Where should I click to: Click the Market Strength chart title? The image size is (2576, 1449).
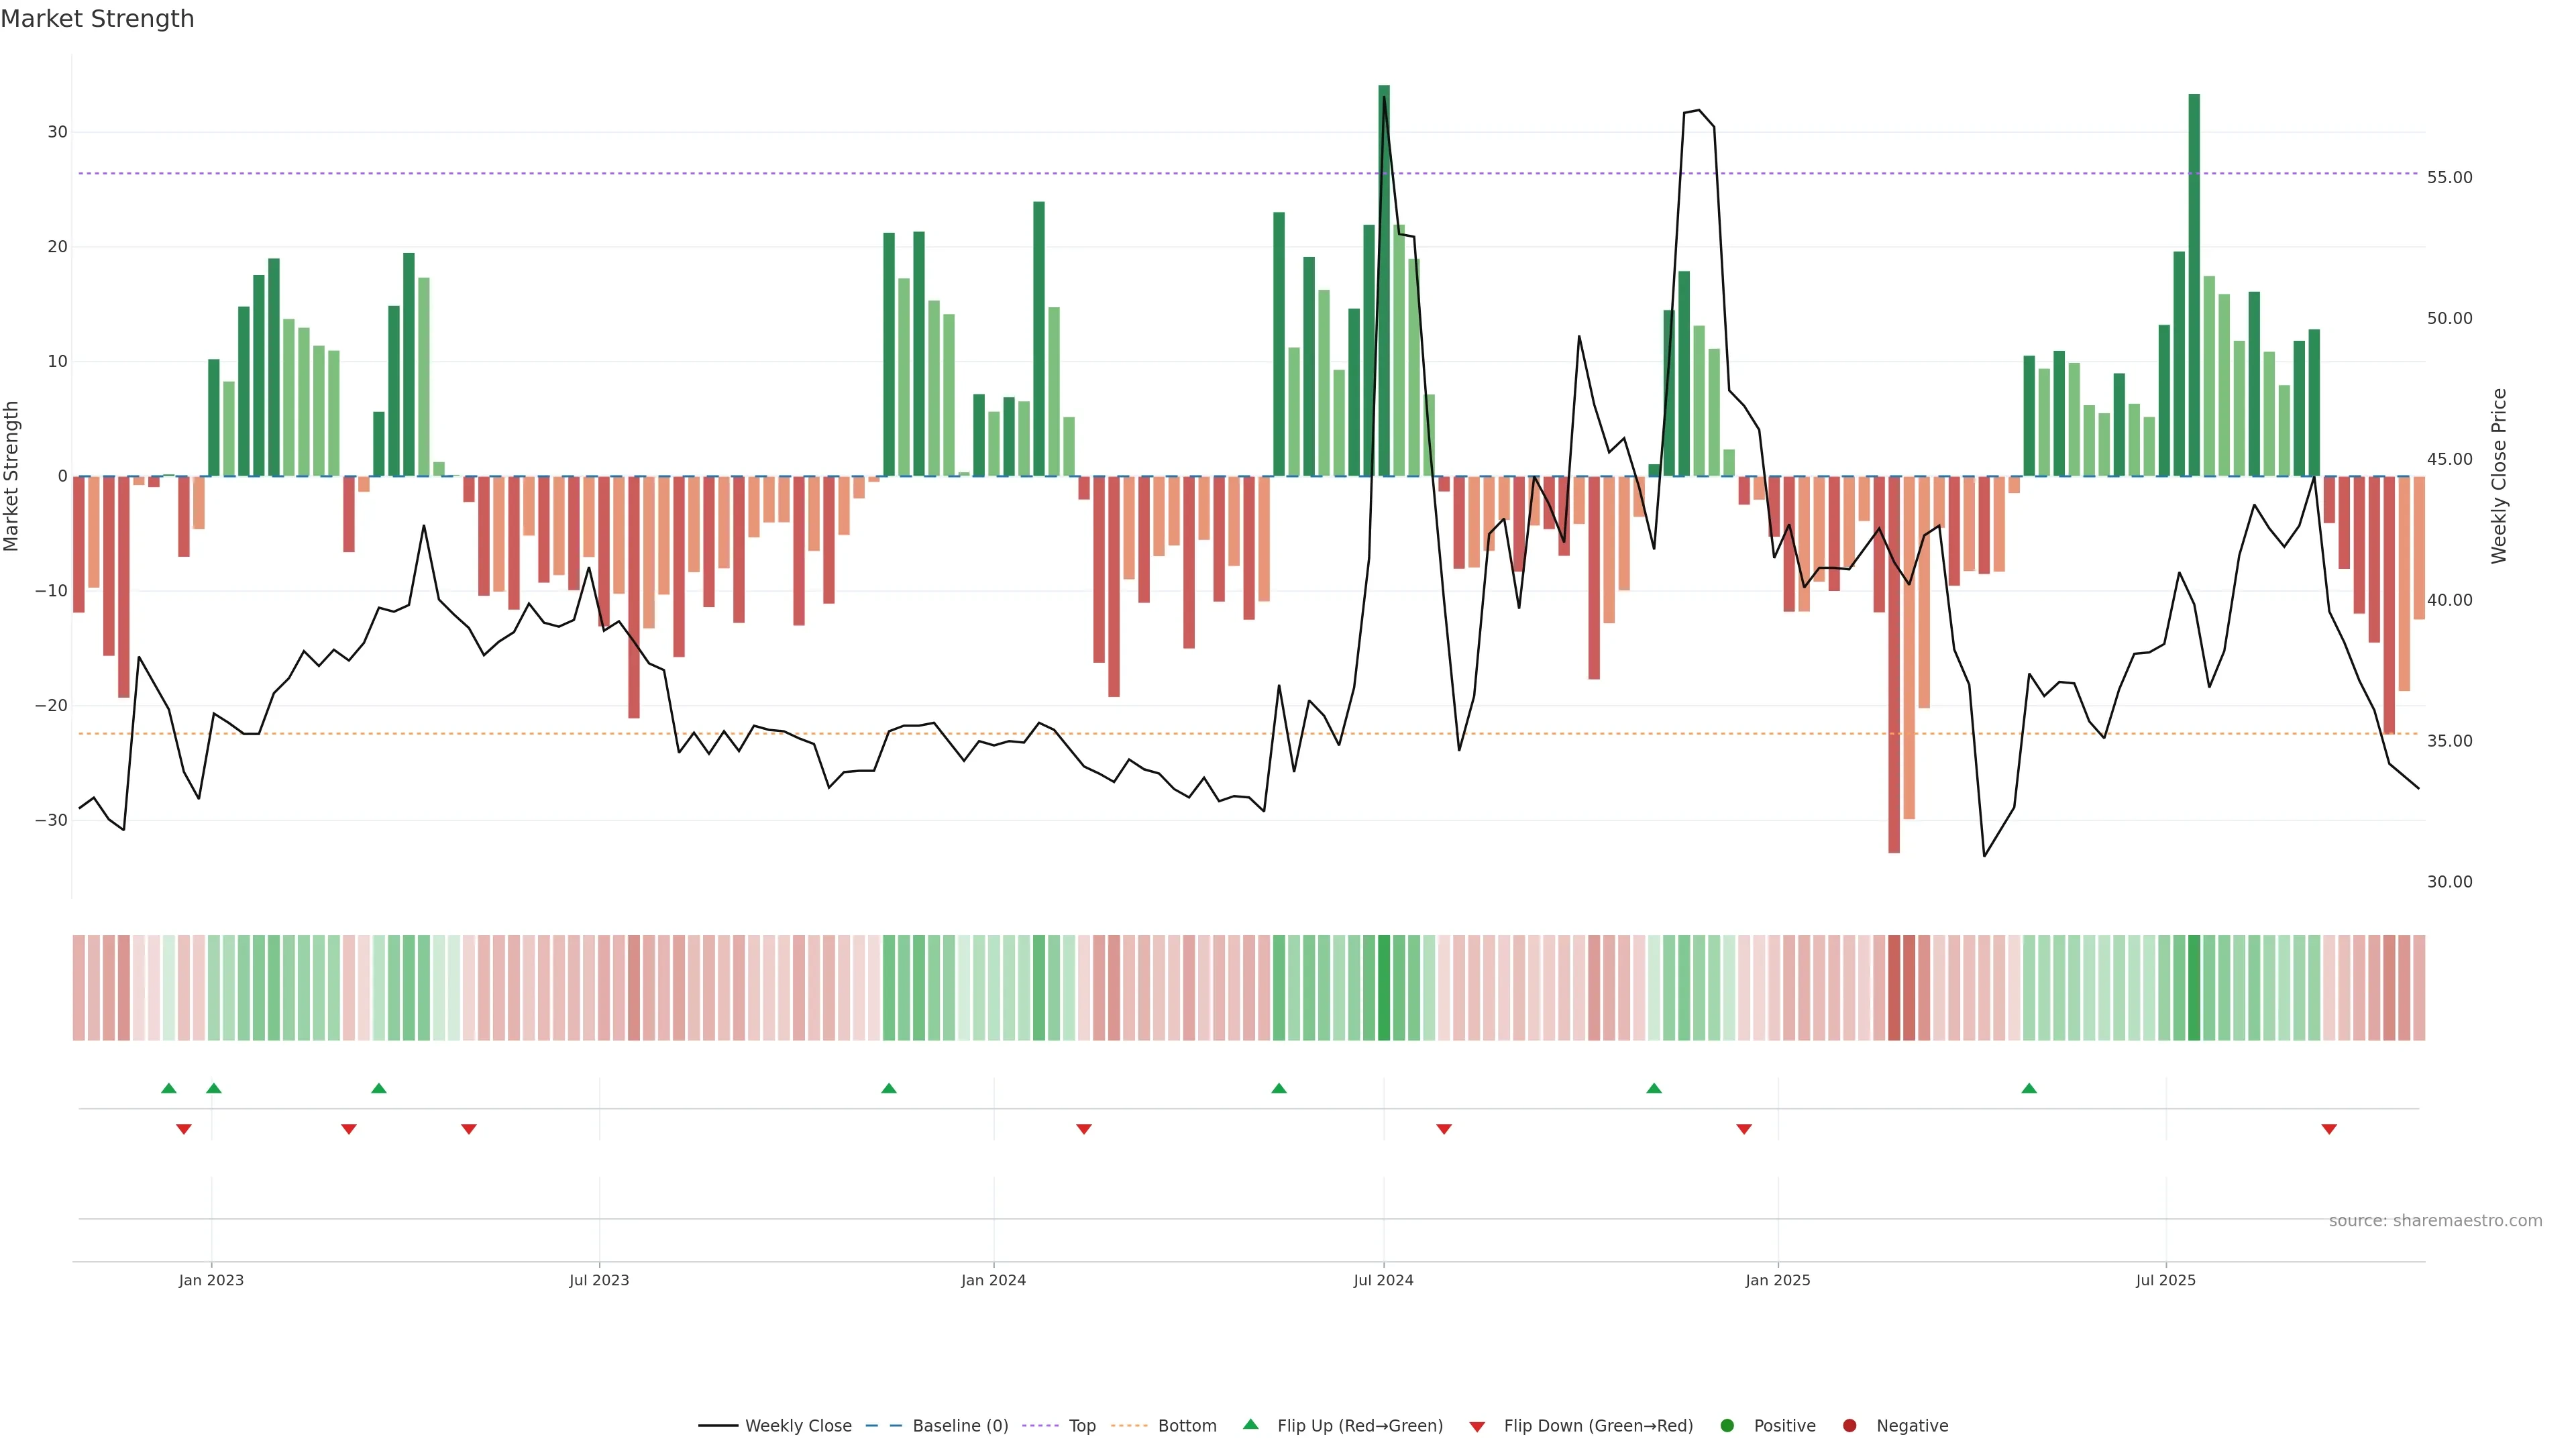pos(97,19)
